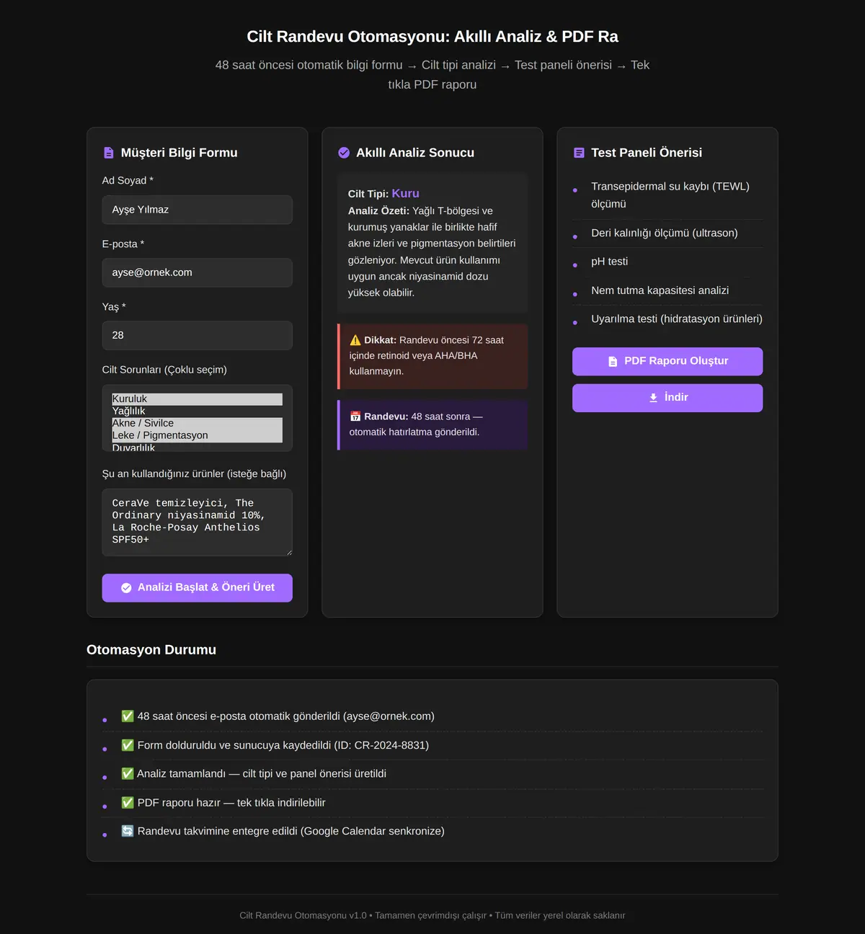Click the Kuru skin type value
865x934 pixels.
click(x=406, y=194)
